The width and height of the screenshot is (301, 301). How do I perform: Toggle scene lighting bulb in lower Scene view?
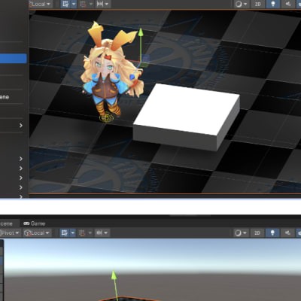point(272,233)
